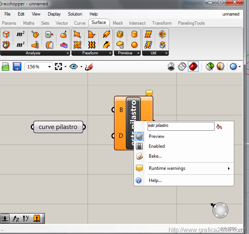Click the Area (m²) analysis icon
Image resolution: width=249 pixels, height=234 pixels.
(x=20, y=35)
